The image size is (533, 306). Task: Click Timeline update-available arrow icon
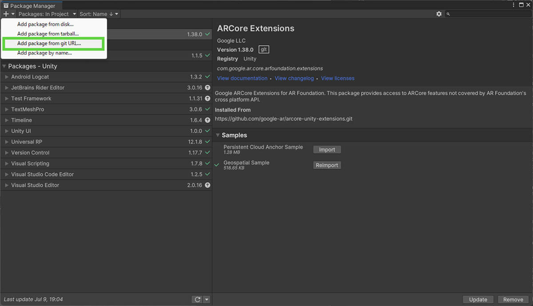pyautogui.click(x=207, y=120)
